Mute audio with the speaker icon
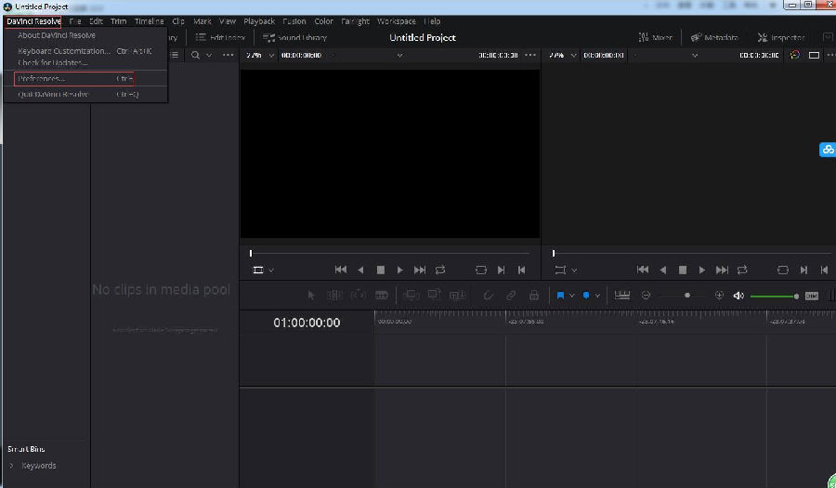 point(738,296)
